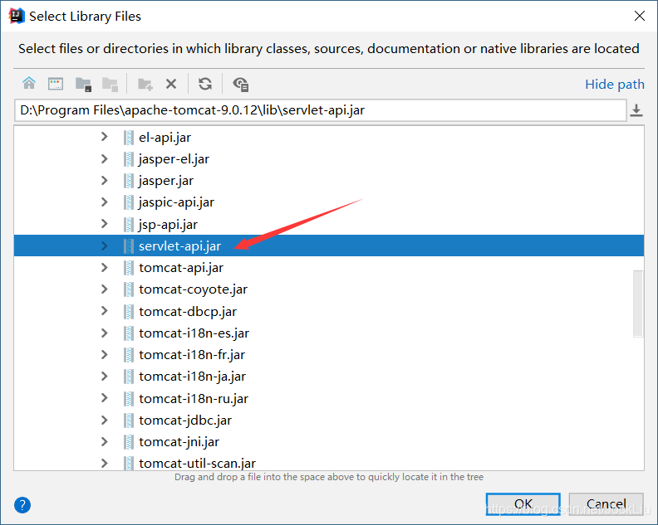
Task: Jump to project directory icon
Action: tap(83, 85)
